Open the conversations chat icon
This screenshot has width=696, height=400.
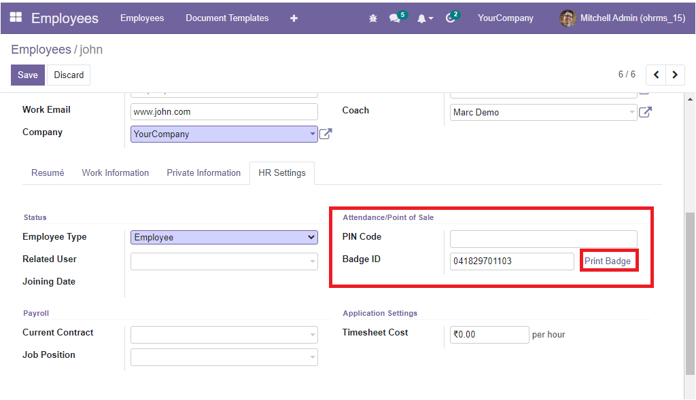(394, 18)
